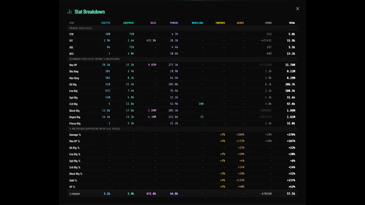Screen dimensions: 365x205
Task: Click Damage % achievement value '+266%'
Action: (x=240, y=134)
